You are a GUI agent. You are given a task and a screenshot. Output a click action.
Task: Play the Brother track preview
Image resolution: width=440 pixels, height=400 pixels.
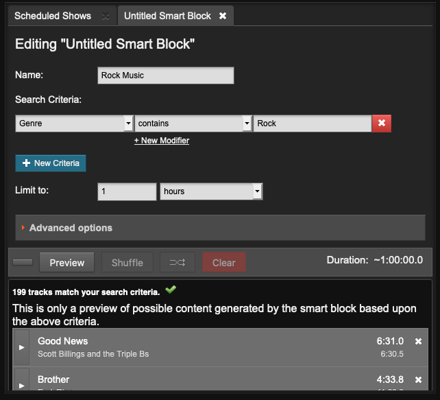pyautogui.click(x=21, y=384)
